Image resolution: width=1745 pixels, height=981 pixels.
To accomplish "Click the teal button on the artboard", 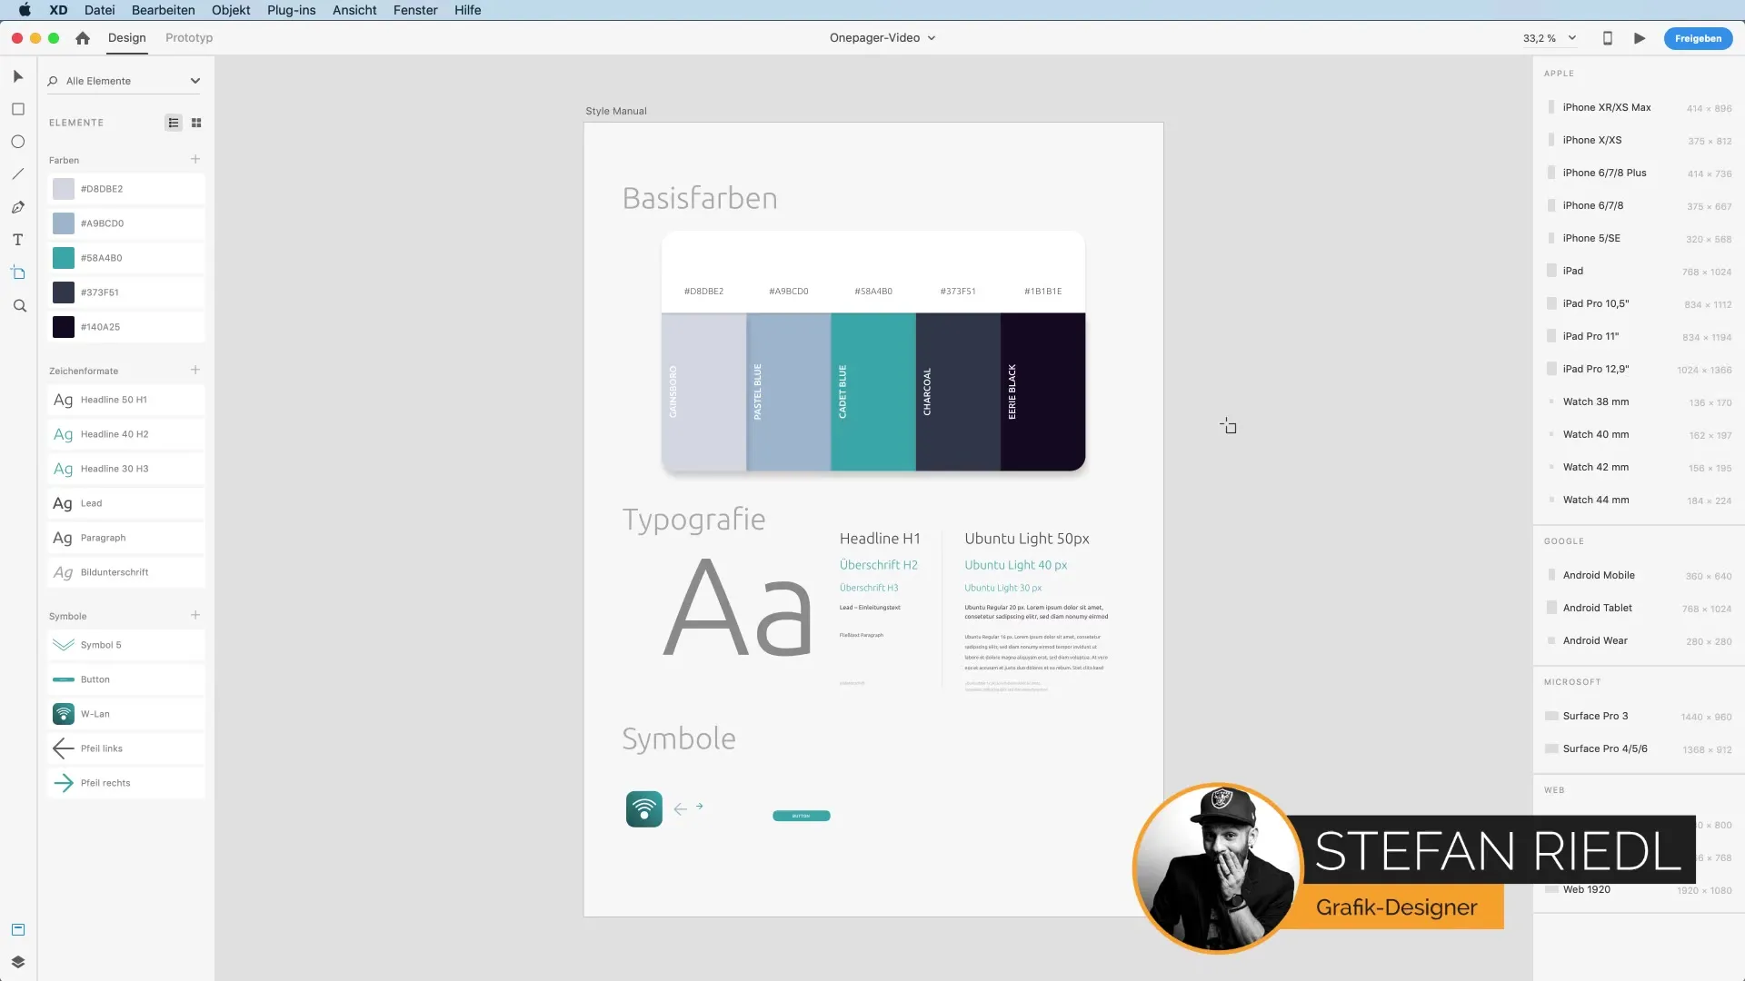I will tap(801, 816).
